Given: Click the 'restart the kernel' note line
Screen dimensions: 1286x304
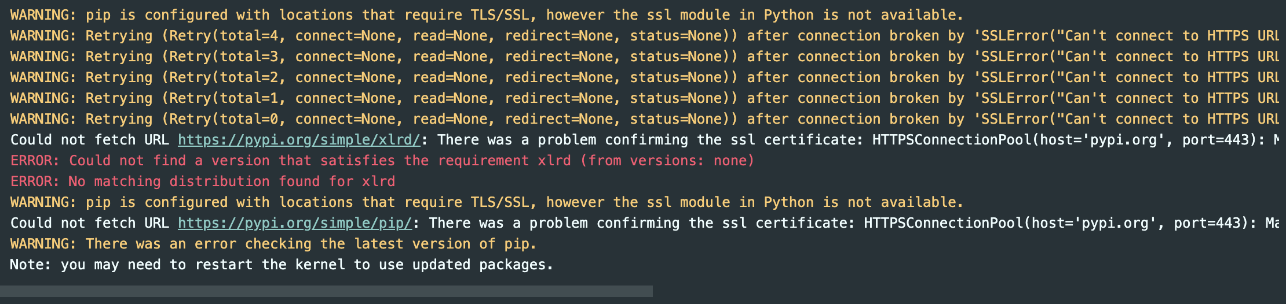Looking at the screenshot, I should point(282,265).
